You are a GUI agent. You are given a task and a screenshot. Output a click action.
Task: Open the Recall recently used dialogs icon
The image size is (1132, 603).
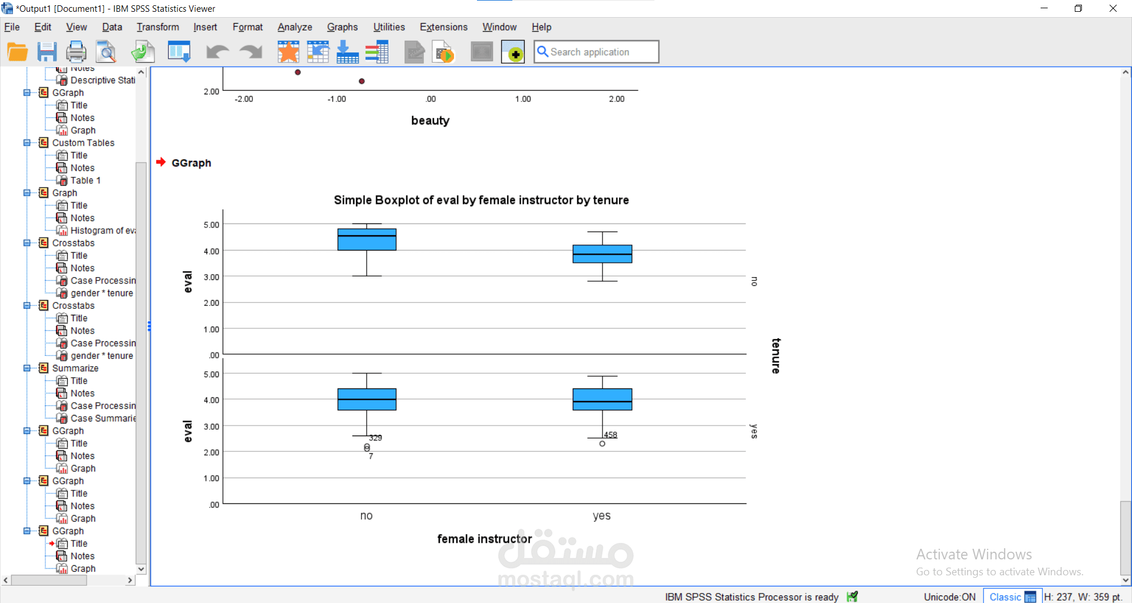(x=179, y=52)
